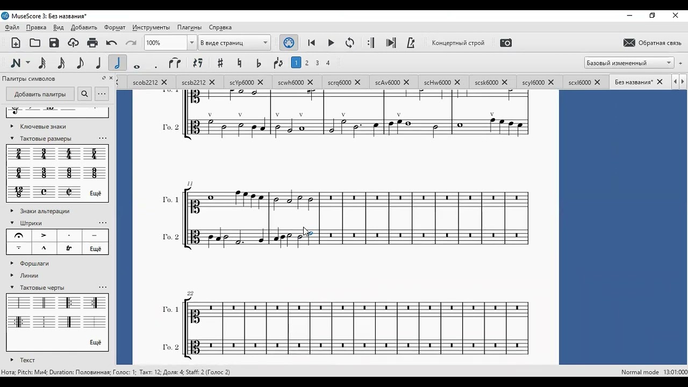
Task: Click the 'Добавить палитры' button
Action: [40, 94]
